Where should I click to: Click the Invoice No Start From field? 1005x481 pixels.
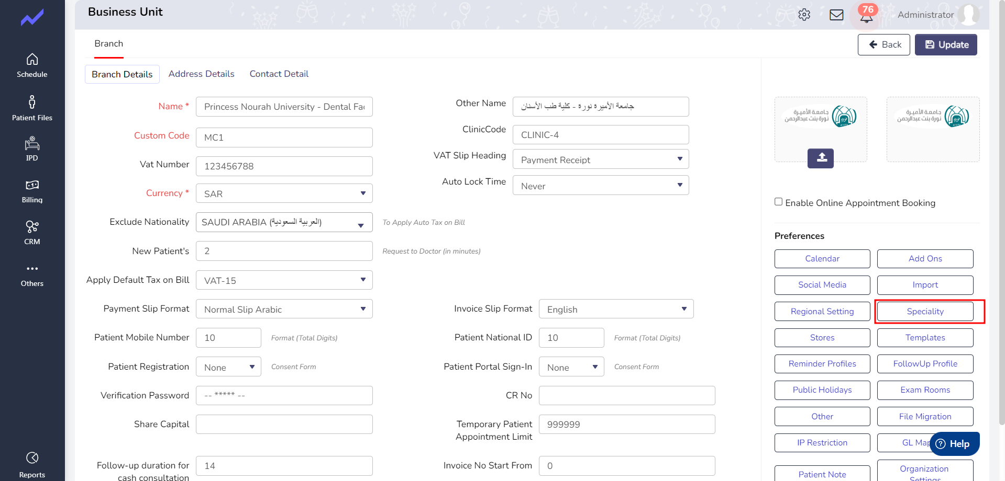pyautogui.click(x=627, y=466)
